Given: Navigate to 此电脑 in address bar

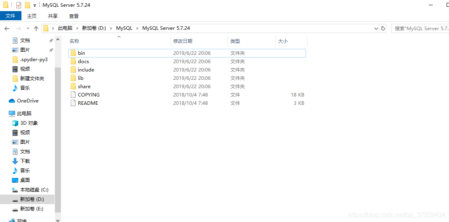Looking at the screenshot, I should click(x=65, y=28).
